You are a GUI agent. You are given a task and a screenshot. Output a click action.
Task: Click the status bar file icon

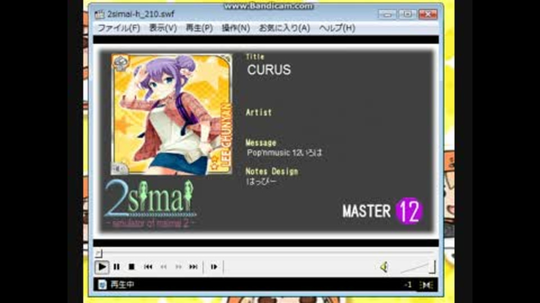(102, 284)
